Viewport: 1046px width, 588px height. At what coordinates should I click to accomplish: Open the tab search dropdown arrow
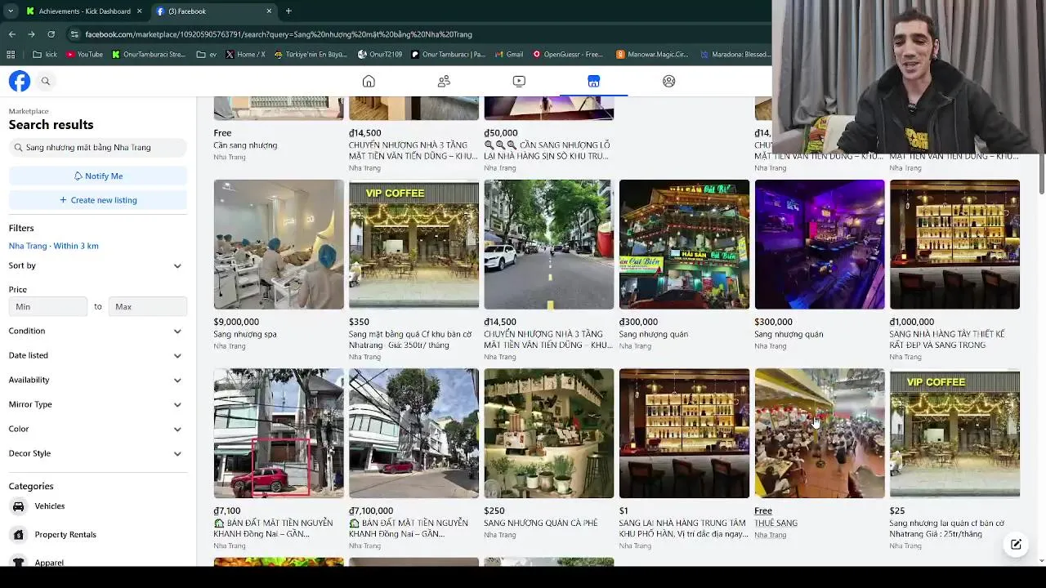pos(10,11)
